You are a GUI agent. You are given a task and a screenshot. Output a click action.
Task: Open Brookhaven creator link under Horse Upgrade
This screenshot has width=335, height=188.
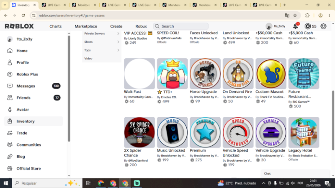coord(206,97)
